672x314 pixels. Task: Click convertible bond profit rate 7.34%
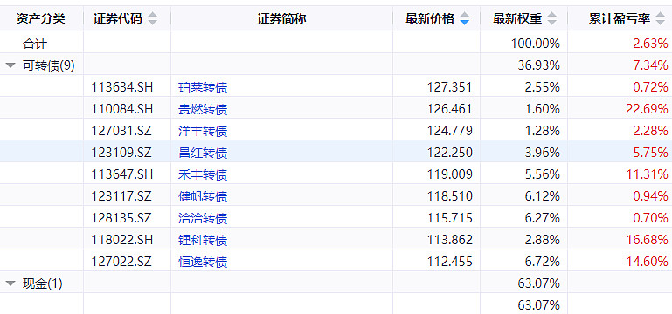click(x=650, y=65)
